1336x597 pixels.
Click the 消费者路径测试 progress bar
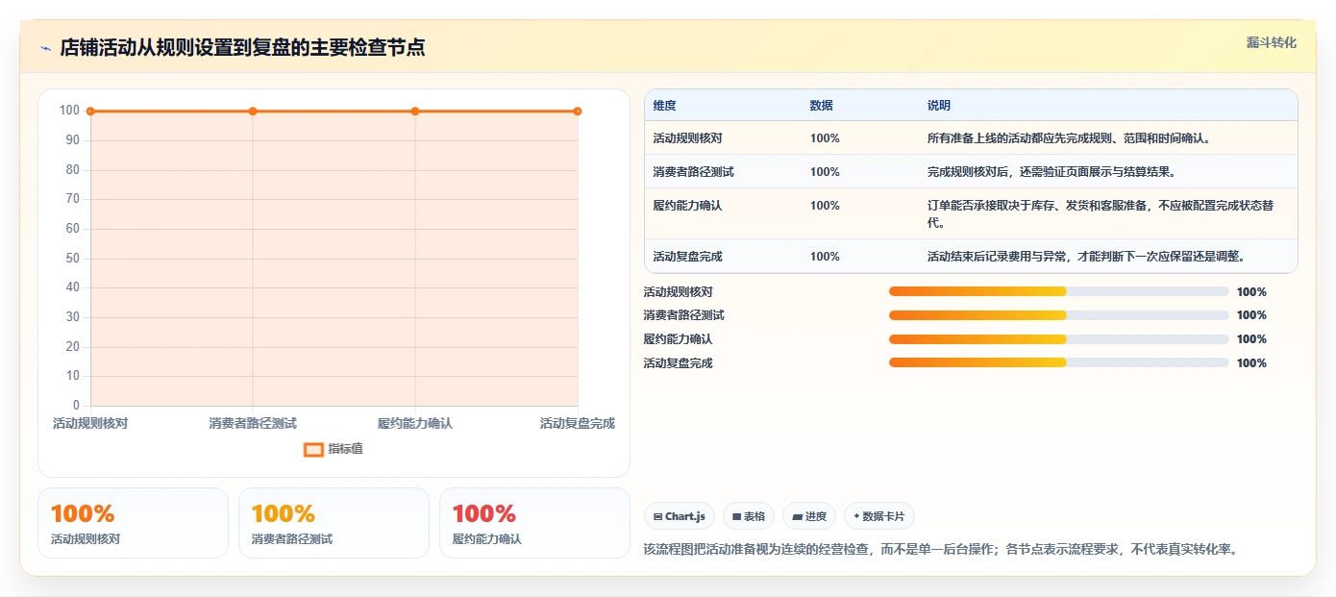coord(1059,315)
